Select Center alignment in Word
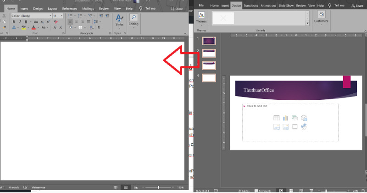 (x=76, y=21)
